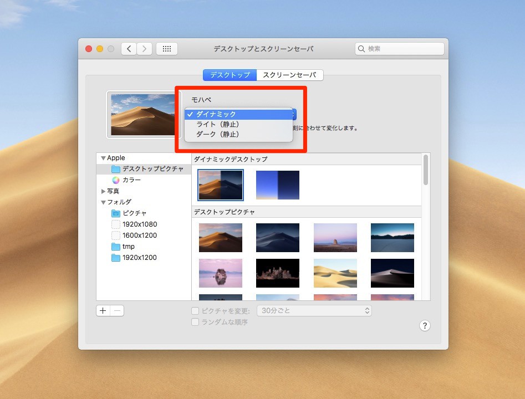
Task: Go forward with the right chevron button
Action: click(144, 49)
